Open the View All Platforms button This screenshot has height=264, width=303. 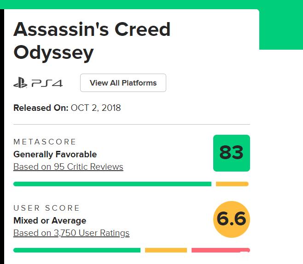[123, 83]
